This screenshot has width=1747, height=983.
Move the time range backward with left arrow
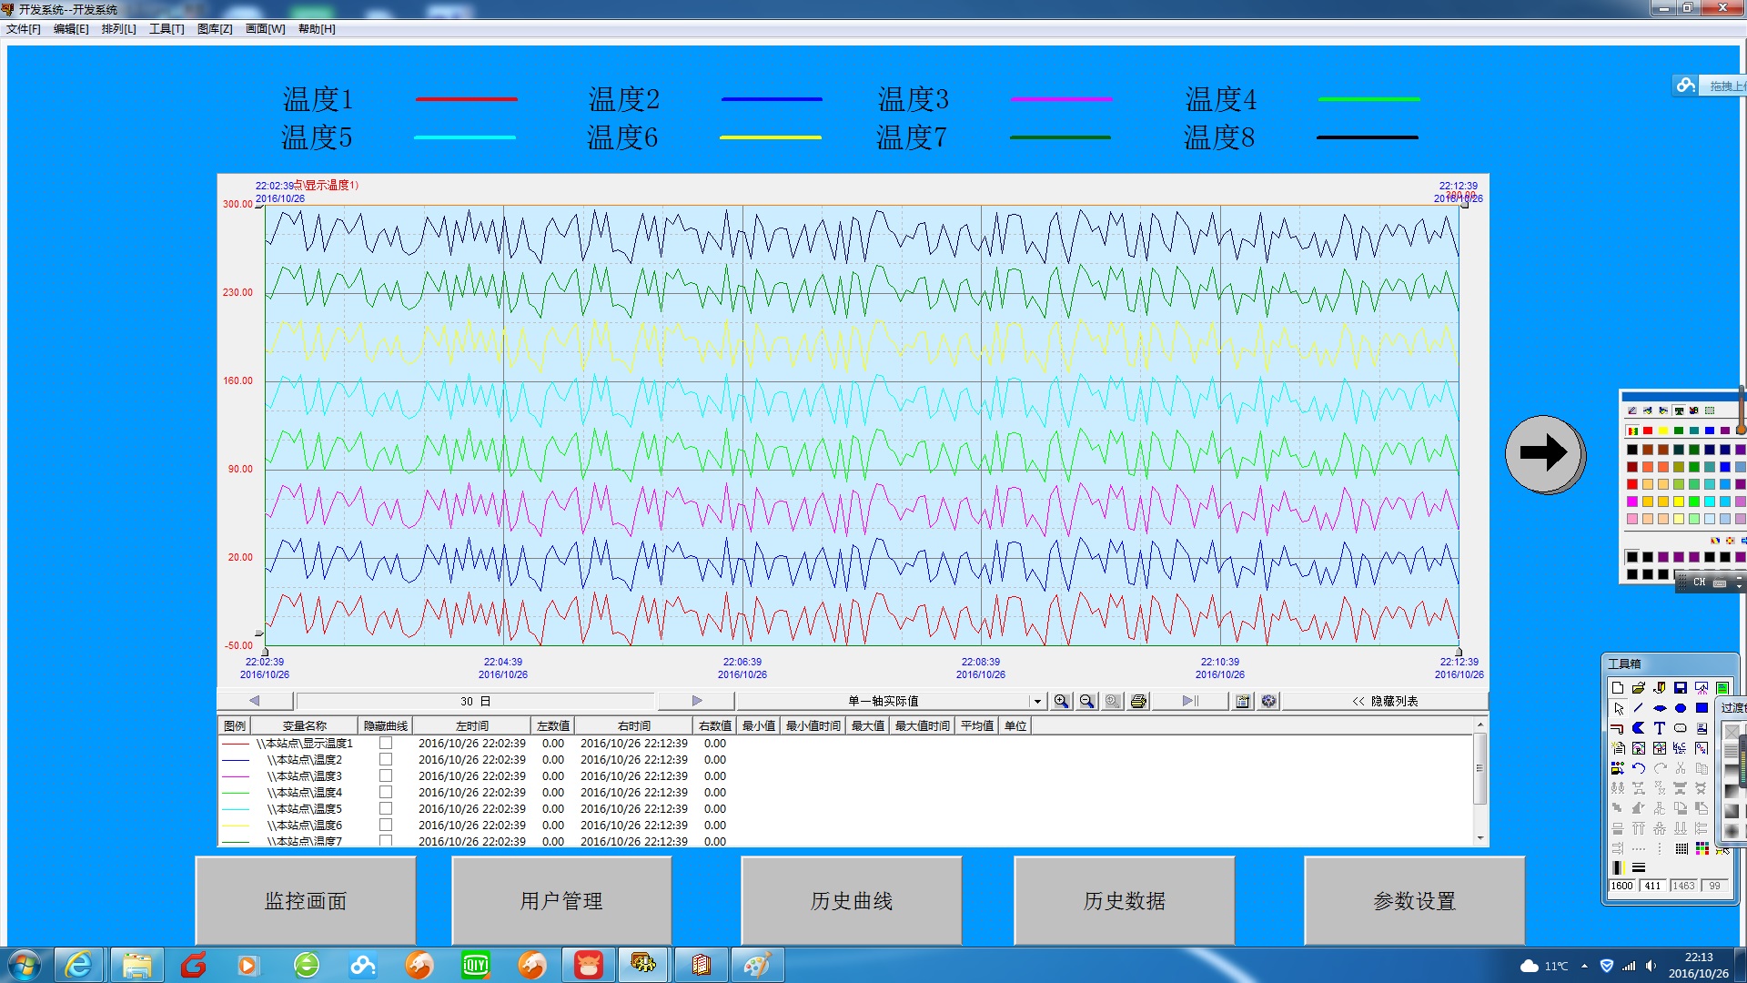pyautogui.click(x=255, y=701)
